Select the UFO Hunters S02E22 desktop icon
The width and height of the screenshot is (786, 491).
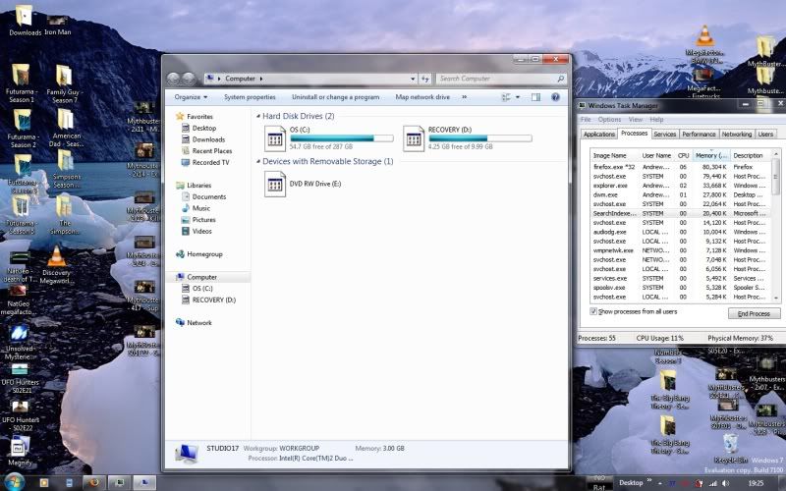click(x=20, y=415)
